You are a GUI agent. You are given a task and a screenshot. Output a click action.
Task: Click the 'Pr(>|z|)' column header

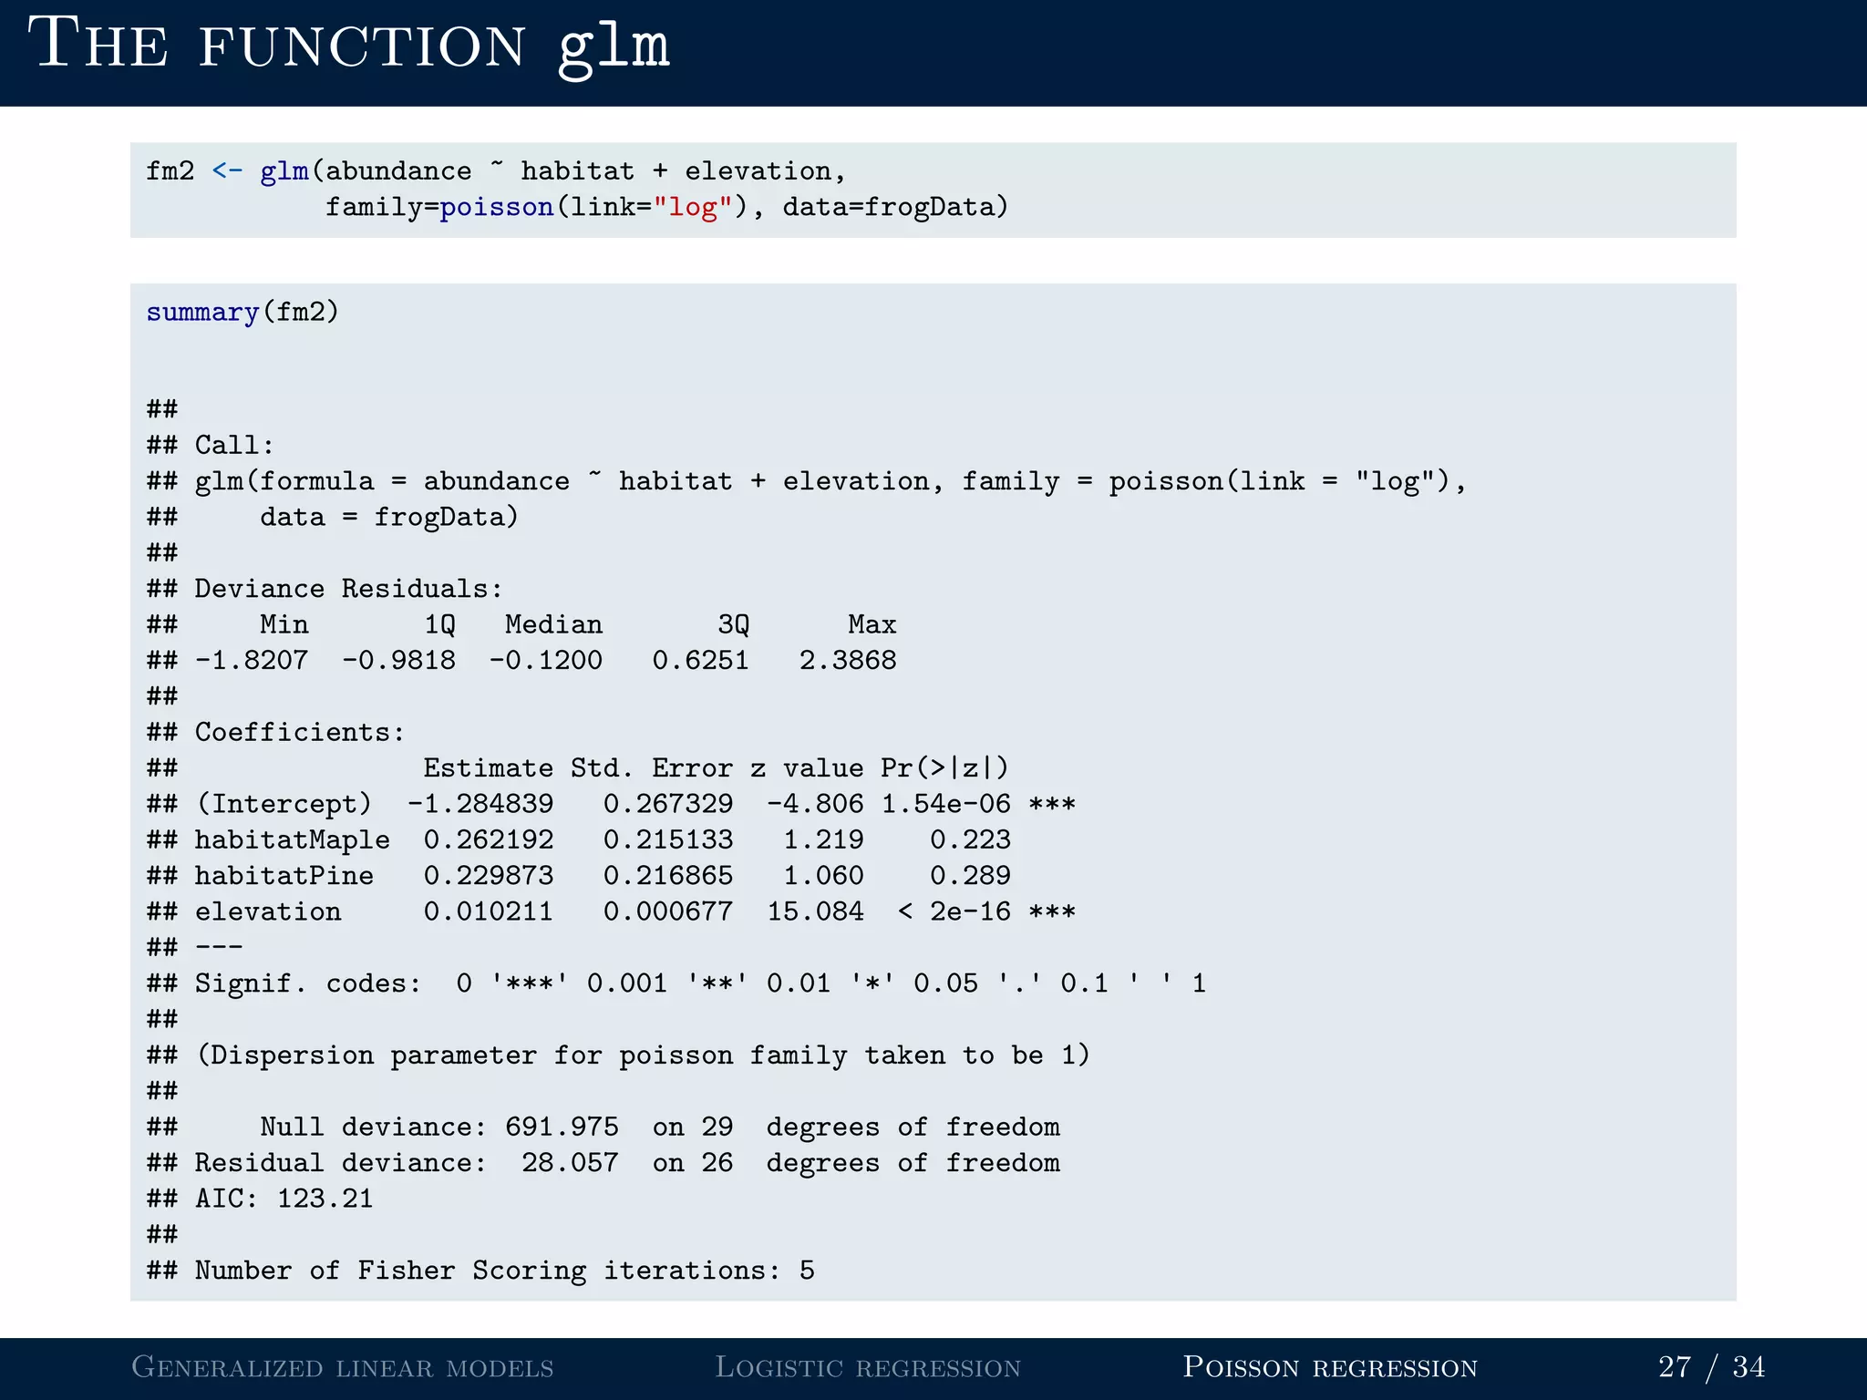coord(945,768)
